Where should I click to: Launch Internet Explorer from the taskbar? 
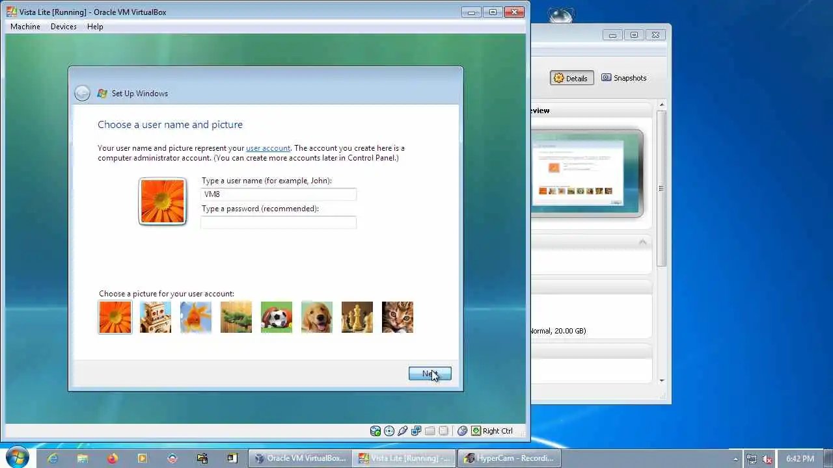point(53,458)
